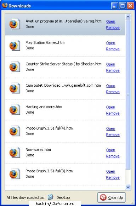This screenshot has width=136, height=206.
Task: Click the Clean Up button
Action: pyautogui.click(x=112, y=198)
